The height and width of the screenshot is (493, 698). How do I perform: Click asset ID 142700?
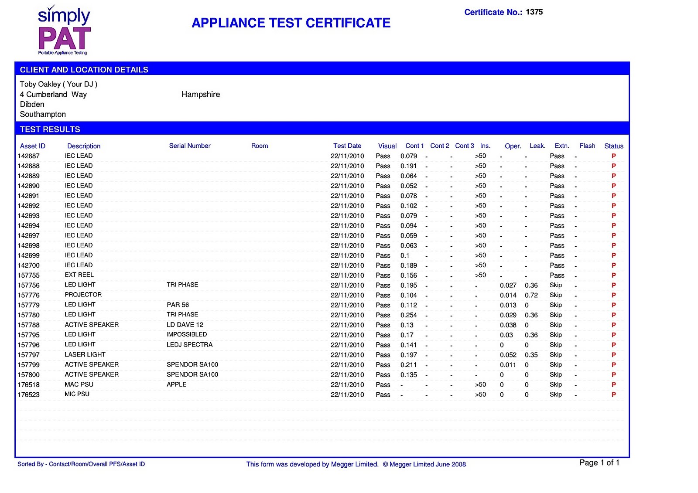click(x=29, y=265)
